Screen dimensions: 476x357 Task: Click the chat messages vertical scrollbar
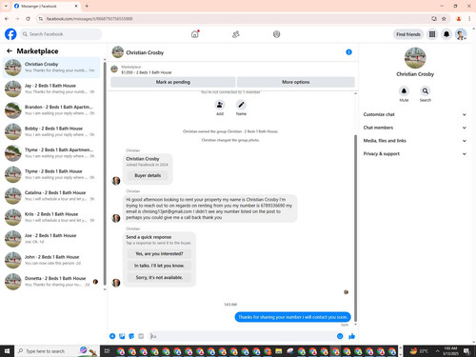click(355, 228)
